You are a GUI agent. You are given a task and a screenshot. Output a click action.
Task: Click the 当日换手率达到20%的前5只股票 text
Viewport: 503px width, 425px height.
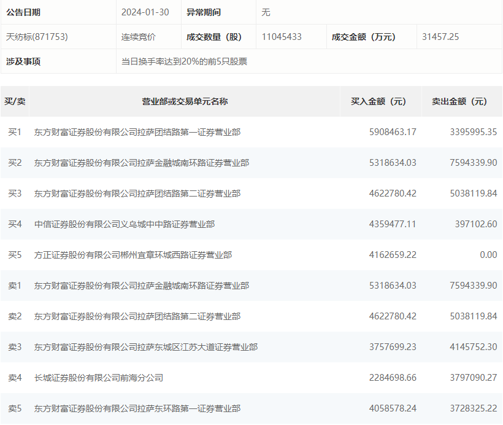(x=184, y=61)
